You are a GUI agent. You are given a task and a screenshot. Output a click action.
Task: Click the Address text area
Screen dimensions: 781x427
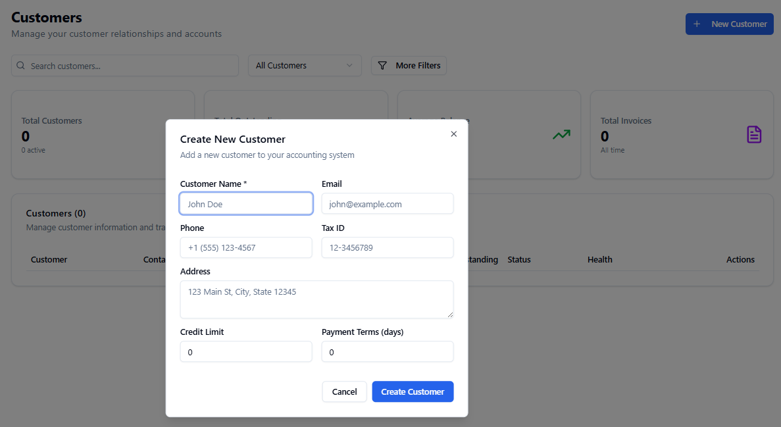(316, 299)
